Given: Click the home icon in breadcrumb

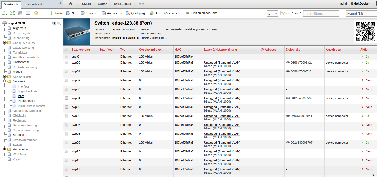Looking at the screenshot, I should [x=71, y=4].
